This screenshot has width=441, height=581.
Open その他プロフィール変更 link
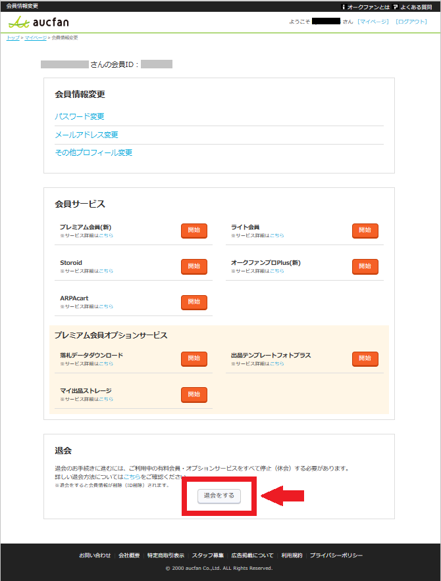[x=93, y=152]
